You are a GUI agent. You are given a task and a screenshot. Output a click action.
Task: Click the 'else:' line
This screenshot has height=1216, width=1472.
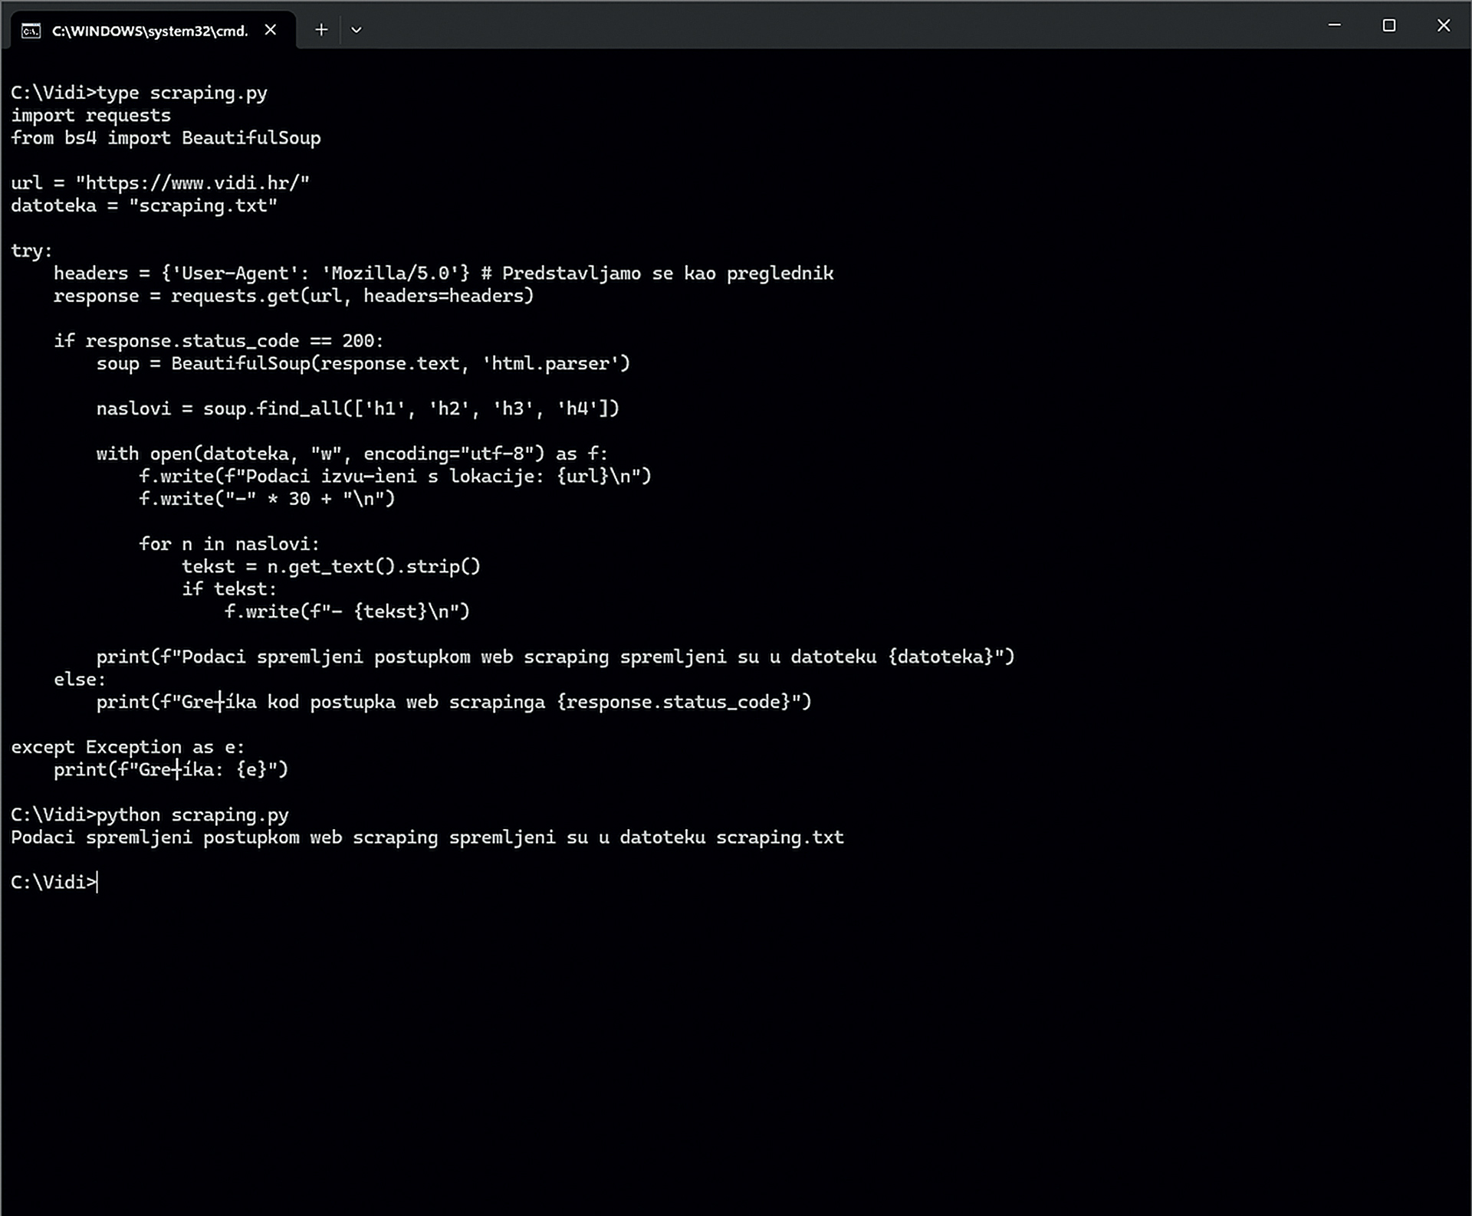tap(80, 680)
